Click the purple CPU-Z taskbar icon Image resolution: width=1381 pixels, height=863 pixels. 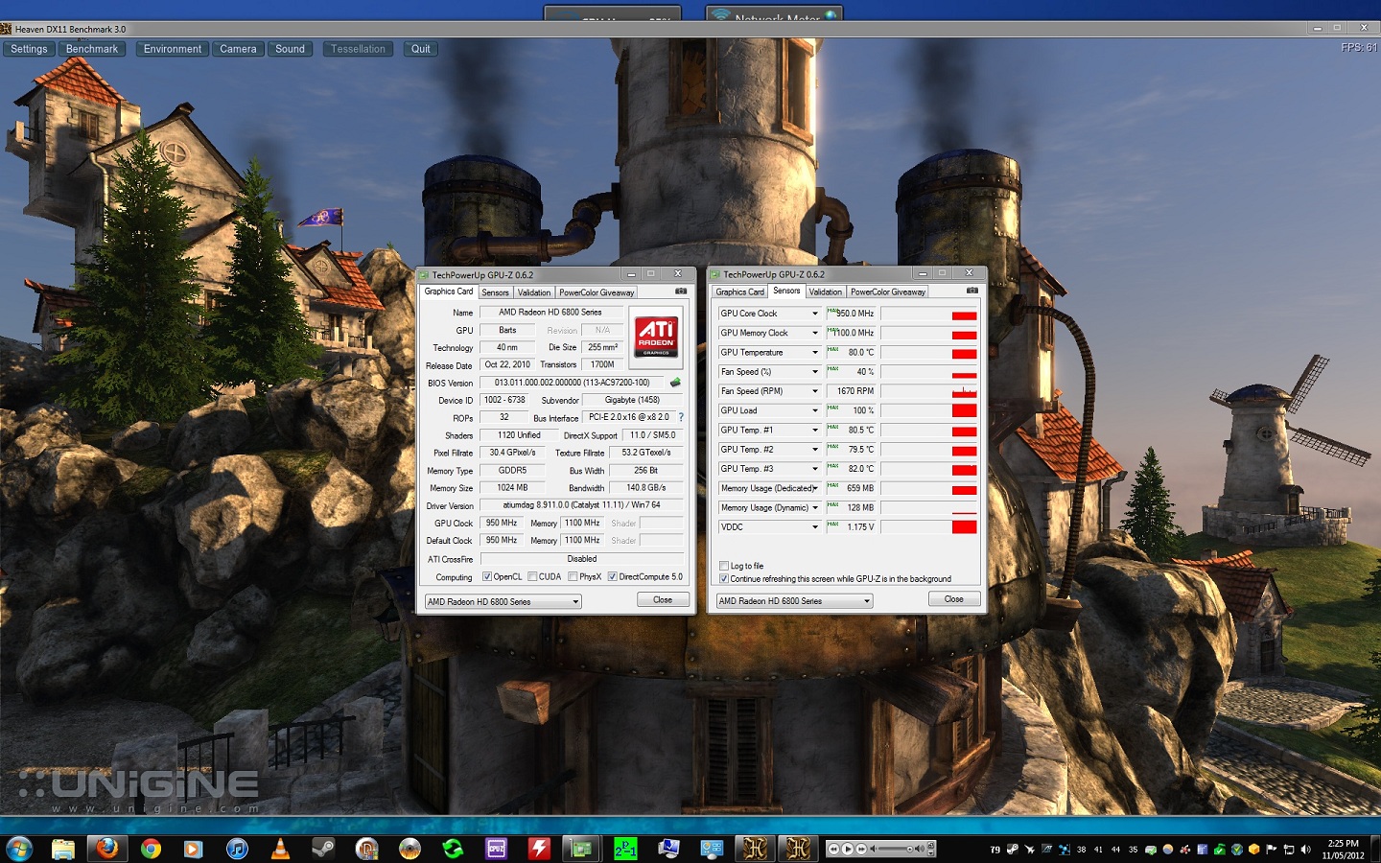496,849
